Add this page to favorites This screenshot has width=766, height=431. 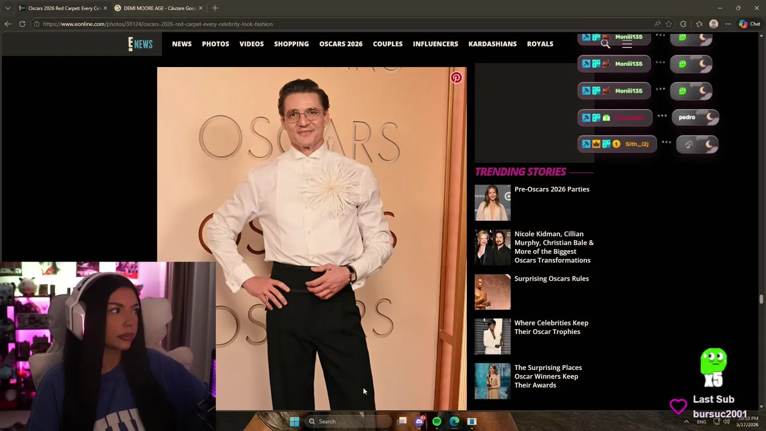click(668, 24)
